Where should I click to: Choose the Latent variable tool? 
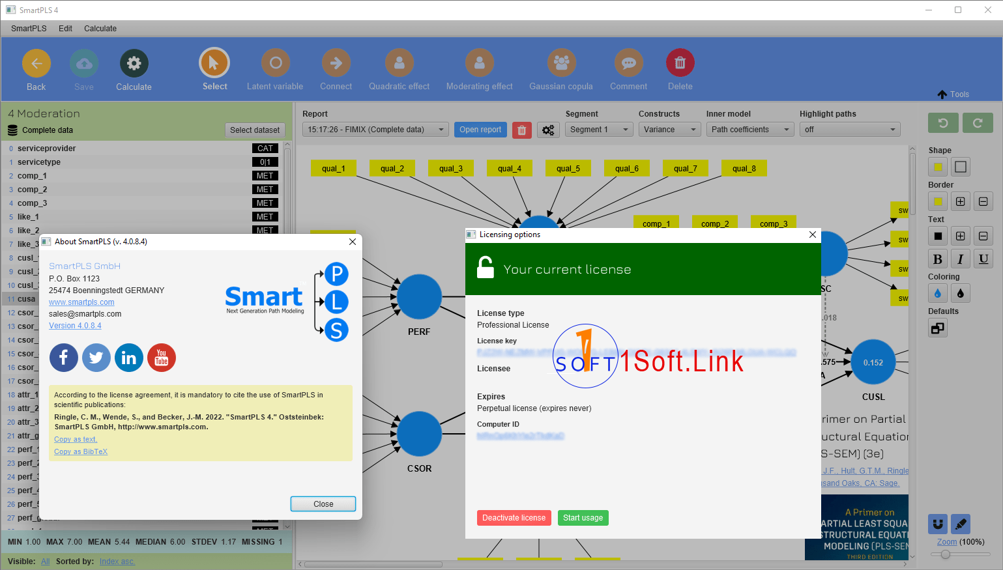[x=276, y=63]
